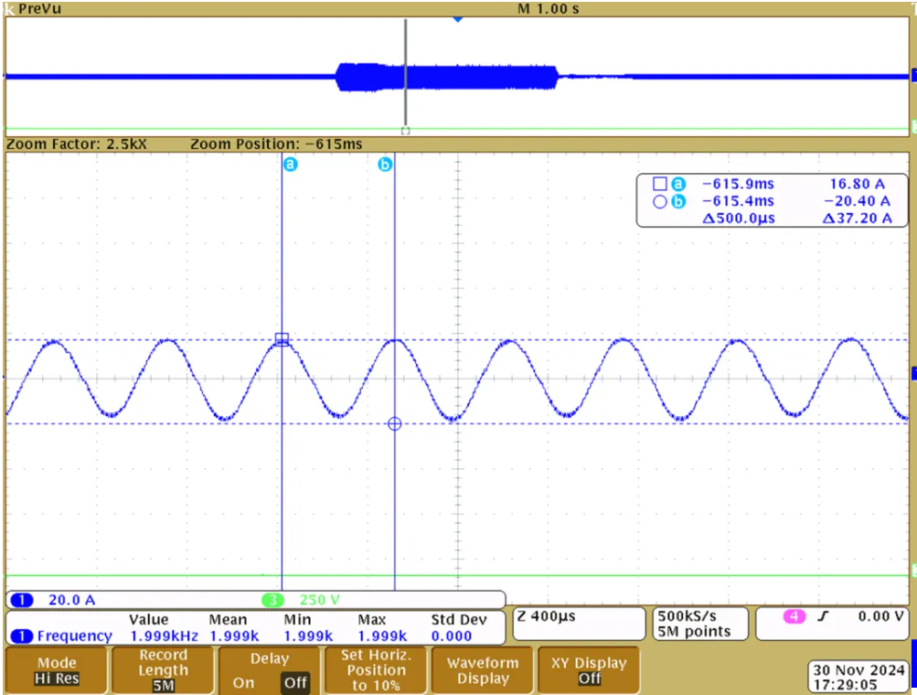Click the −615.9ms cursor a time value
The width and height of the screenshot is (917, 695).
coord(738,184)
